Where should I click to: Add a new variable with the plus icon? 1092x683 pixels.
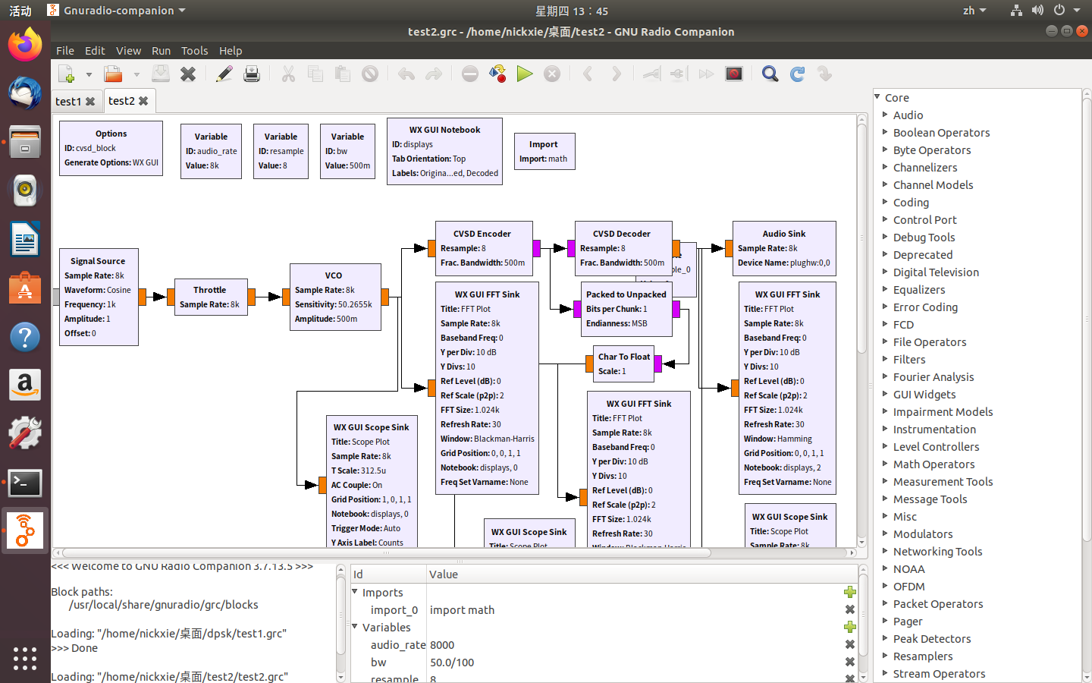(x=850, y=627)
